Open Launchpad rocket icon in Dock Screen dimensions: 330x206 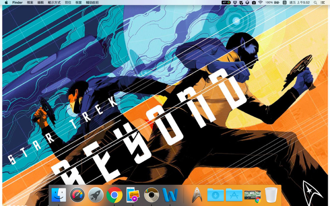tap(96, 195)
